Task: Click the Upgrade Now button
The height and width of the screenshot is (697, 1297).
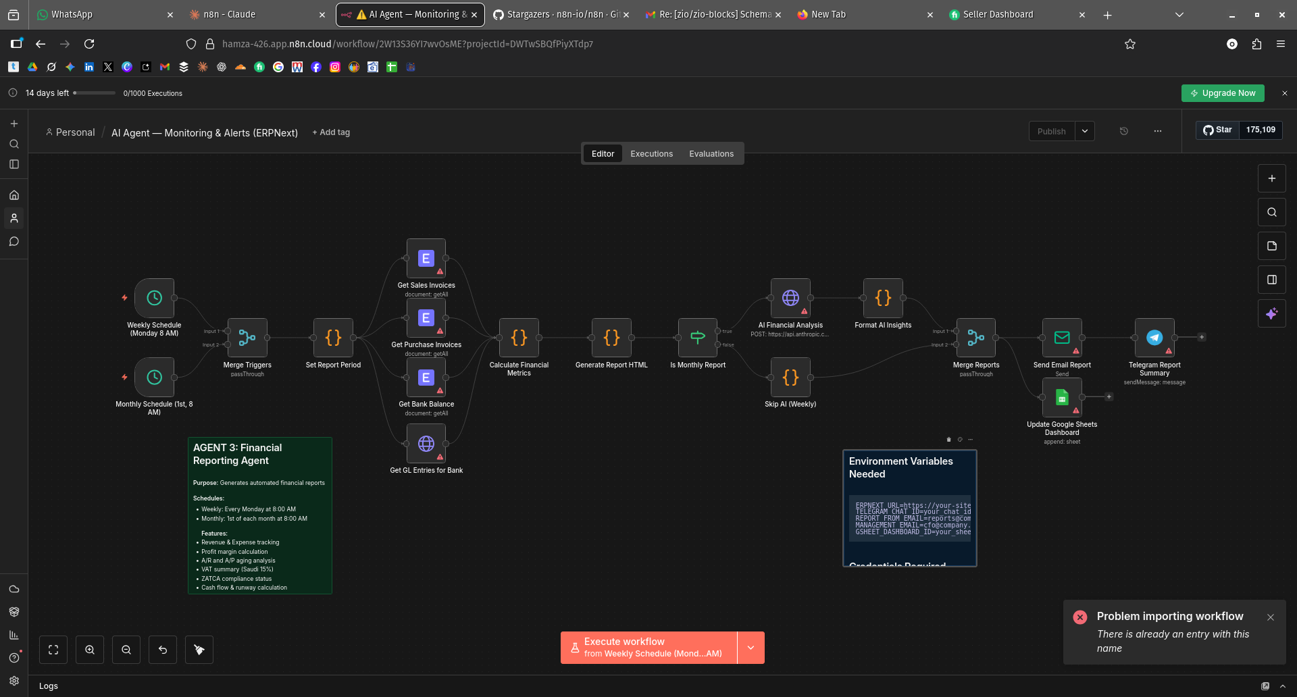Action: pos(1223,93)
